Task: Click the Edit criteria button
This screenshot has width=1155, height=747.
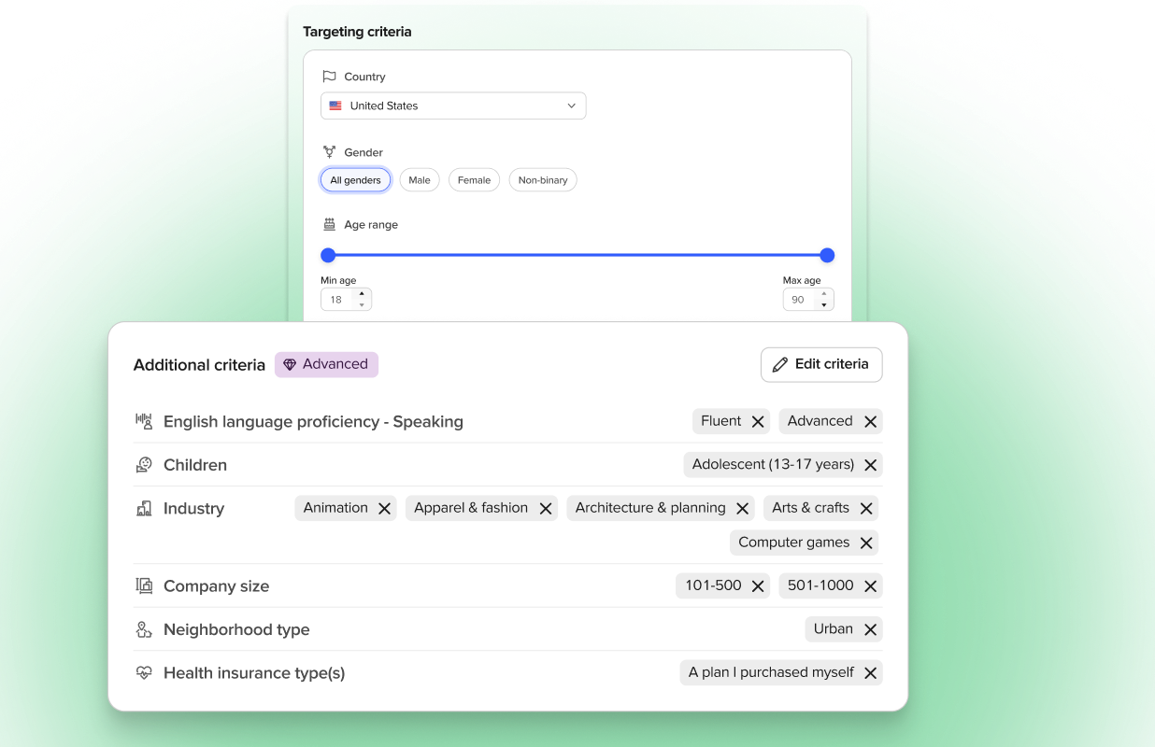Action: [x=821, y=364]
